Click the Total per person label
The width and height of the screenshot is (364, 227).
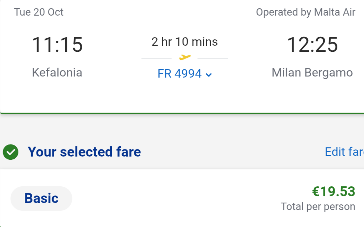click(x=318, y=206)
